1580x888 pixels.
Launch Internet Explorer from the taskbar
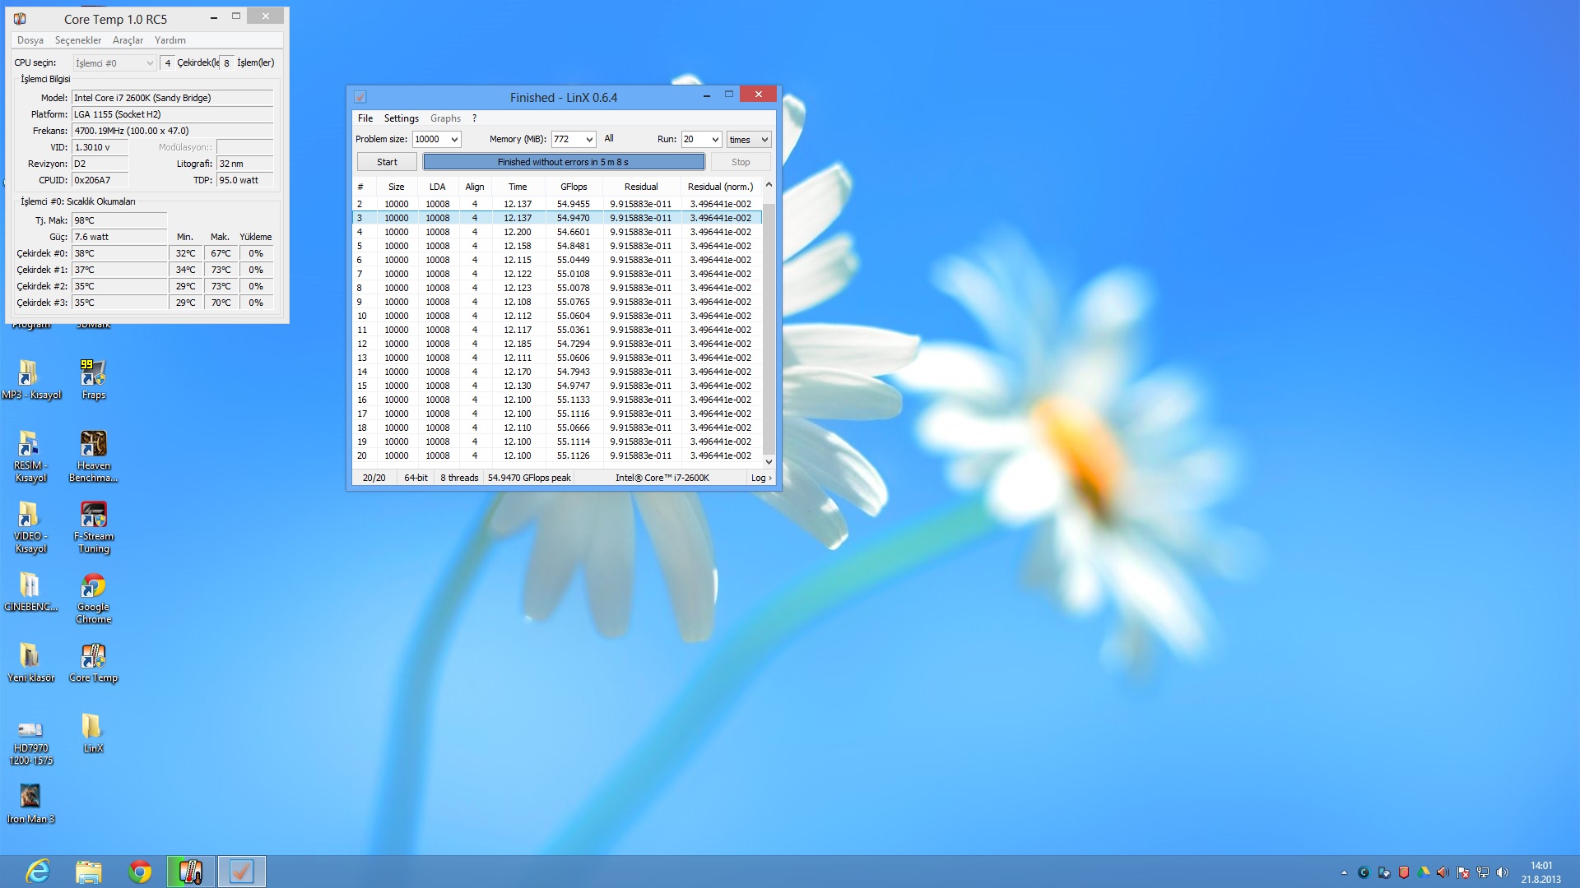coord(38,872)
